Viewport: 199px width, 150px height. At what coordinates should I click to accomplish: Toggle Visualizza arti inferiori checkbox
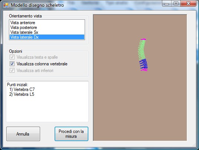pyautogui.click(x=12, y=70)
